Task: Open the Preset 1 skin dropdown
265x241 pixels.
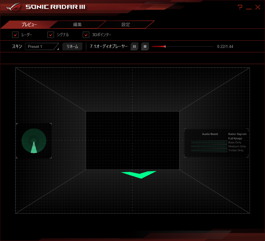Action: coord(42,46)
